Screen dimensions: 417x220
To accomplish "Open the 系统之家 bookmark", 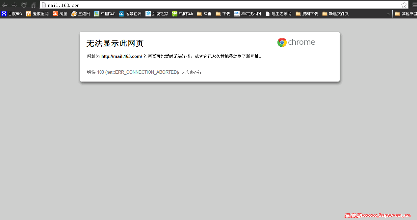I will pos(157,14).
